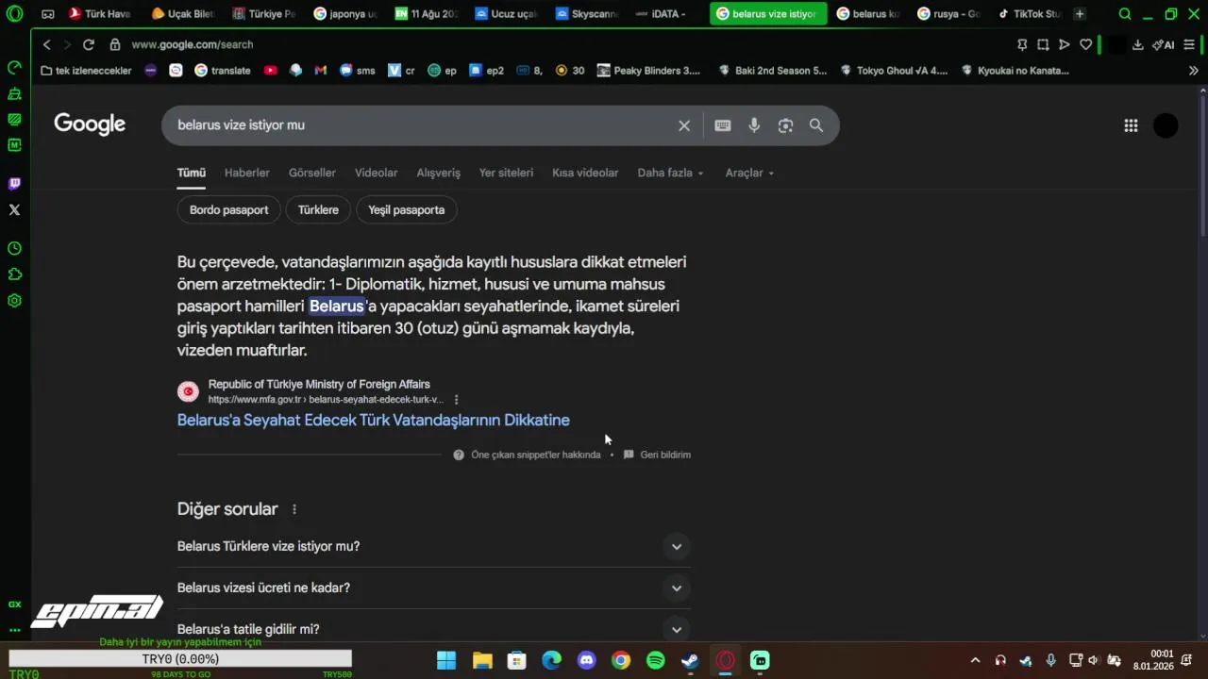Select the Yeşil pasaporta filter chip
The image size is (1208, 679).
(406, 209)
